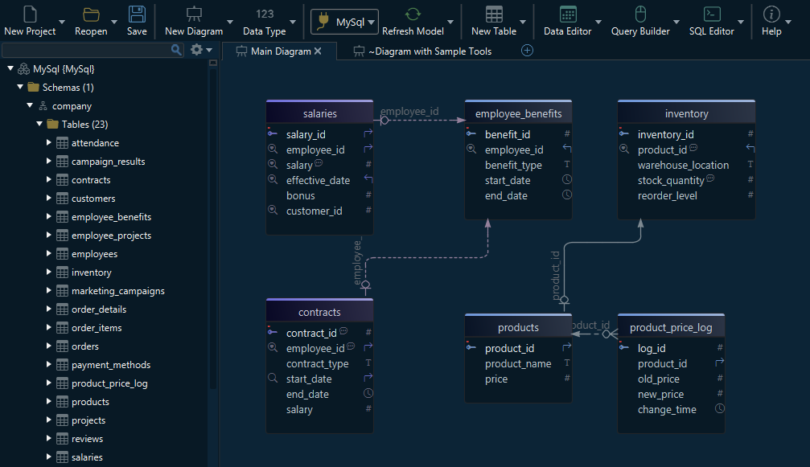This screenshot has height=467, width=810.
Task: Collapse the Tables (23) tree node
Action: tap(39, 124)
